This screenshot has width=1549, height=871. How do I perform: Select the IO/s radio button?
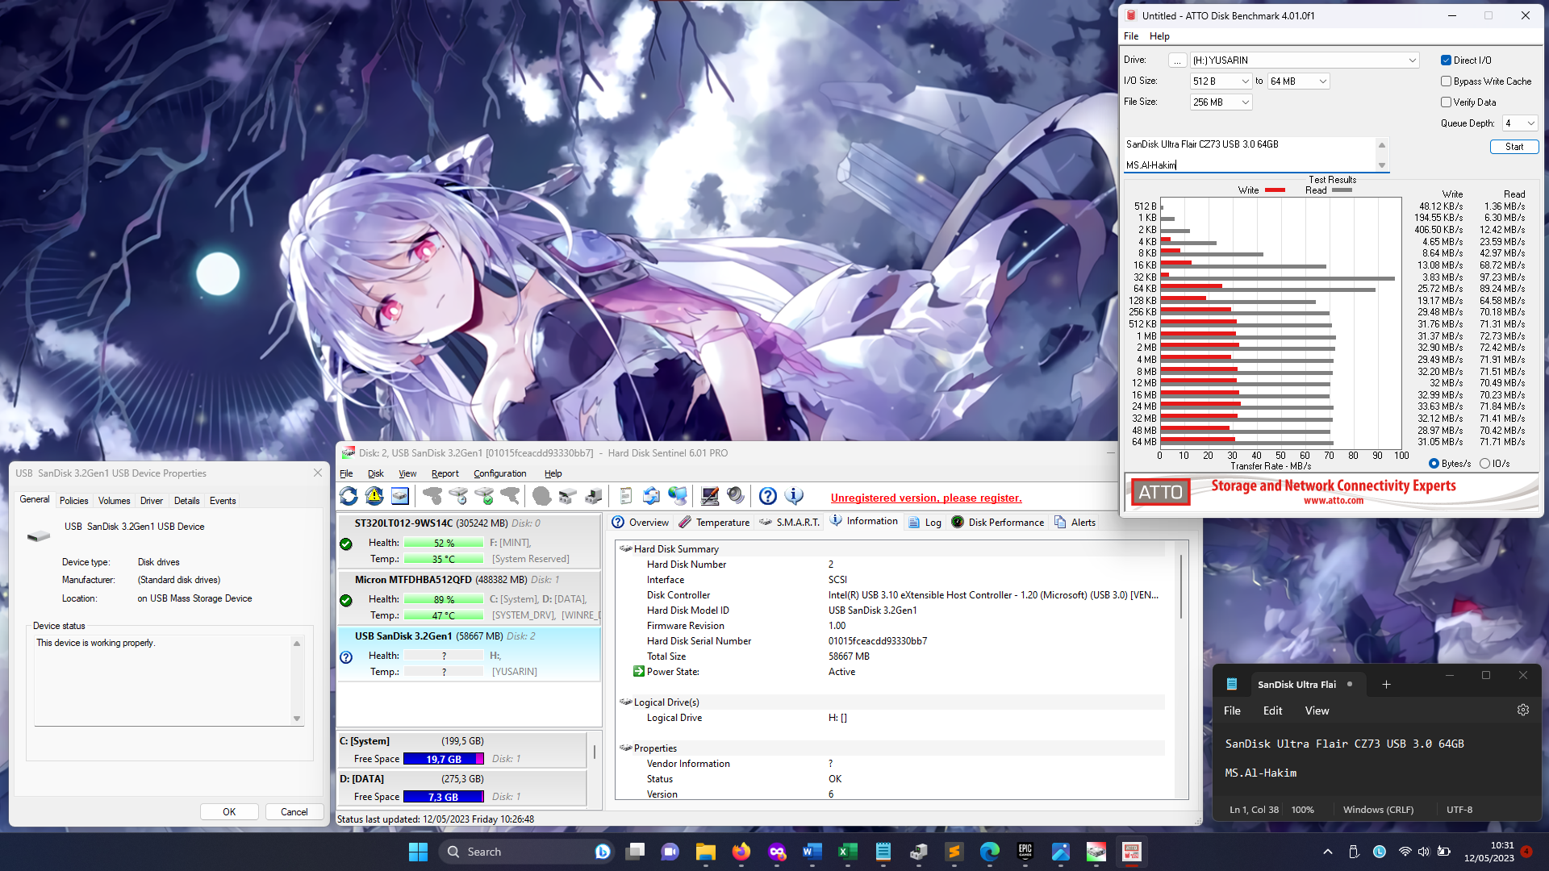pos(1484,464)
